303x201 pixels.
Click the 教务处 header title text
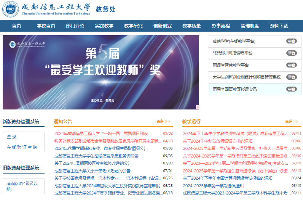point(105,9)
